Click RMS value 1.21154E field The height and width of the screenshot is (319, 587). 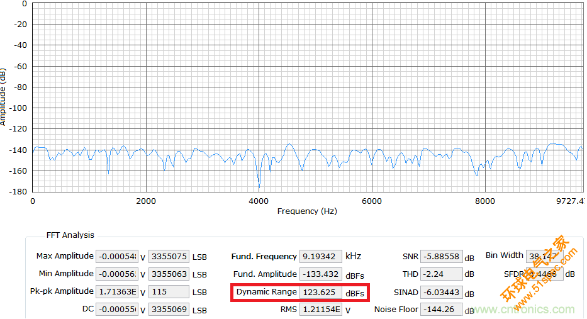[321, 310]
